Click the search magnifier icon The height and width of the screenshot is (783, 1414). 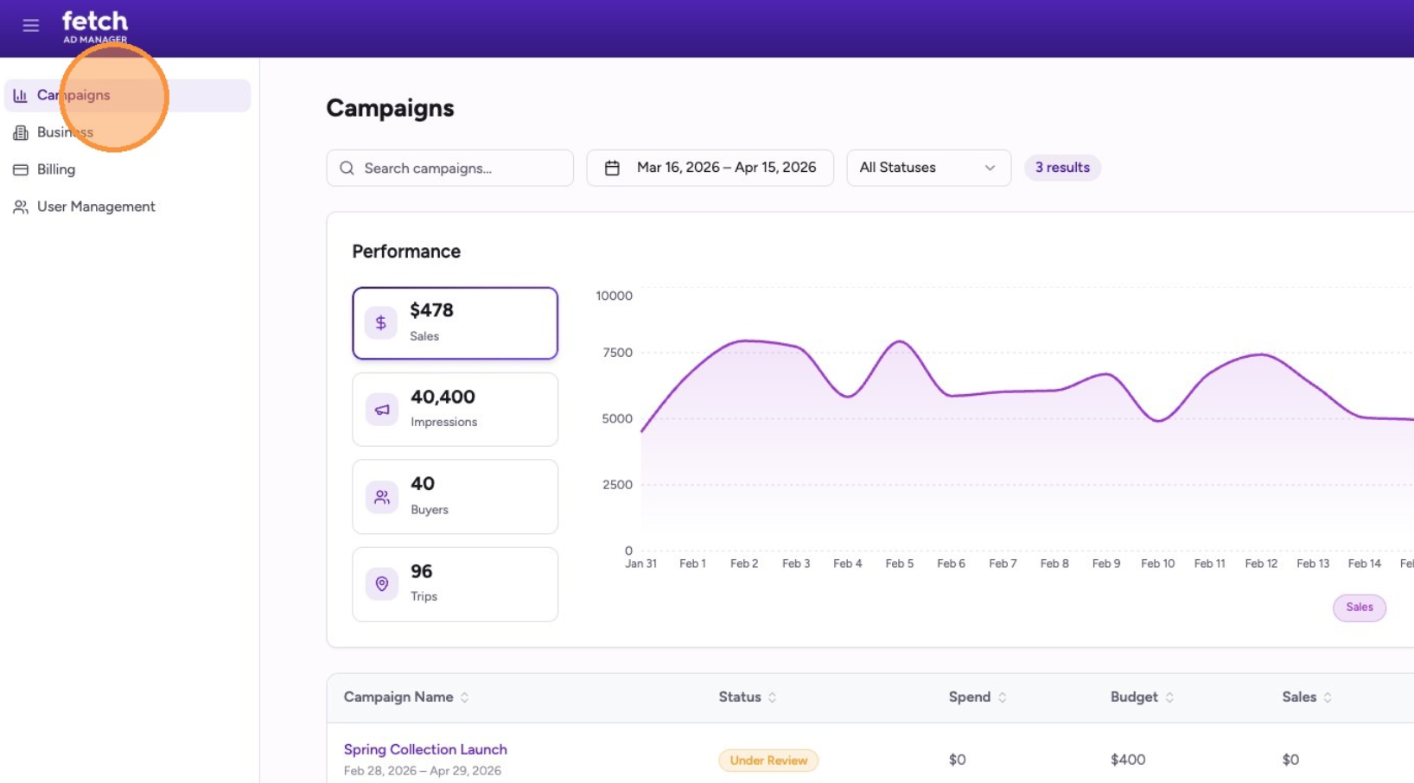(347, 168)
